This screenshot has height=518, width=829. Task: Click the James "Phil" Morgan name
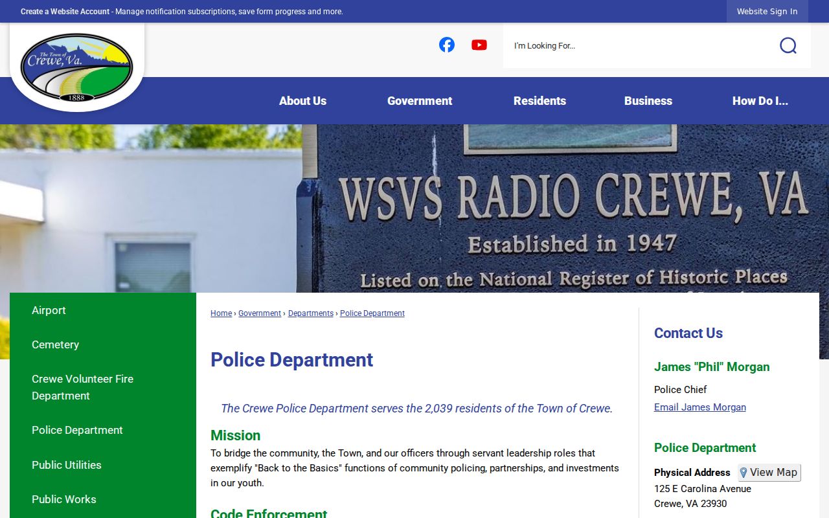tap(712, 367)
